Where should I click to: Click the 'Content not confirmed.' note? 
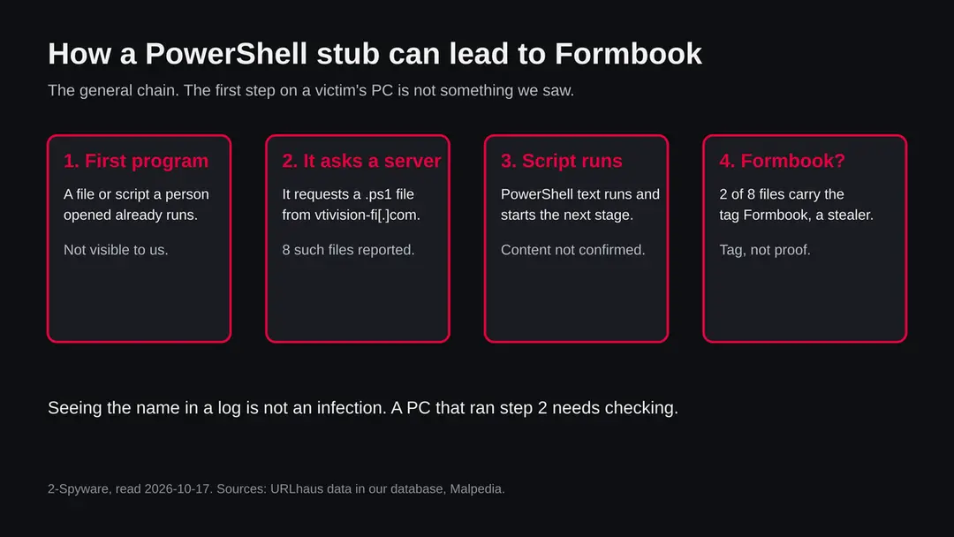click(x=572, y=250)
